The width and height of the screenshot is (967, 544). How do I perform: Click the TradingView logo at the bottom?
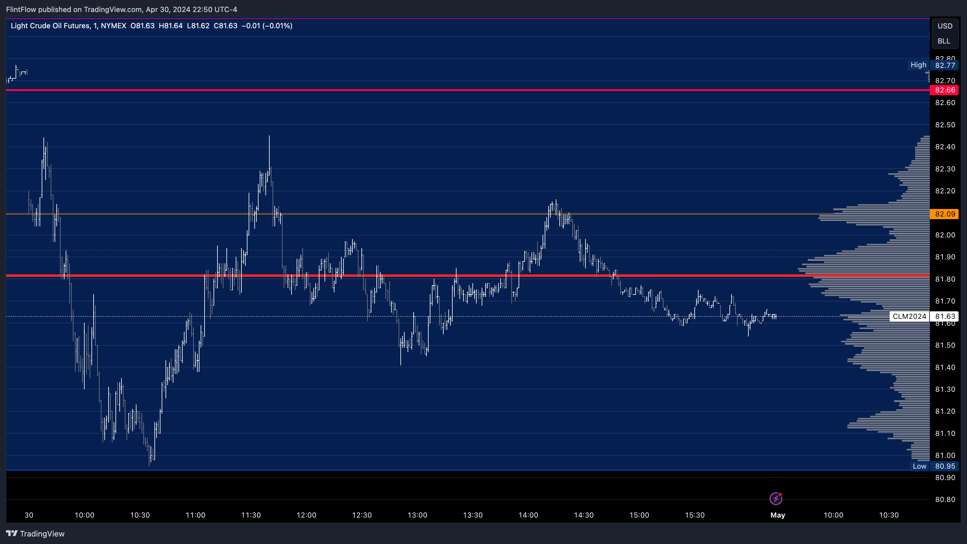[35, 533]
